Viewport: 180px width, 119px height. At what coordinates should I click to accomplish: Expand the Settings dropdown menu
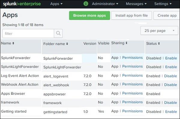tap(163, 4)
